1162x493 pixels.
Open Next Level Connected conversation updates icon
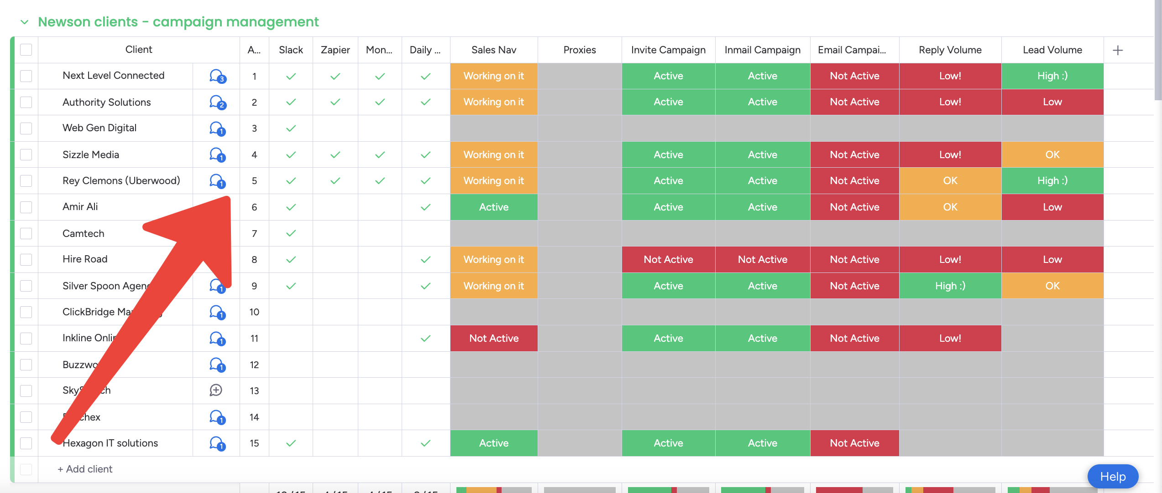(x=217, y=76)
